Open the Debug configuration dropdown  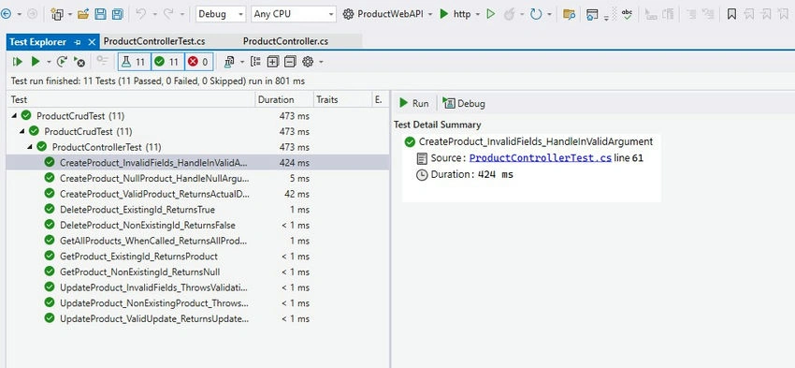221,14
